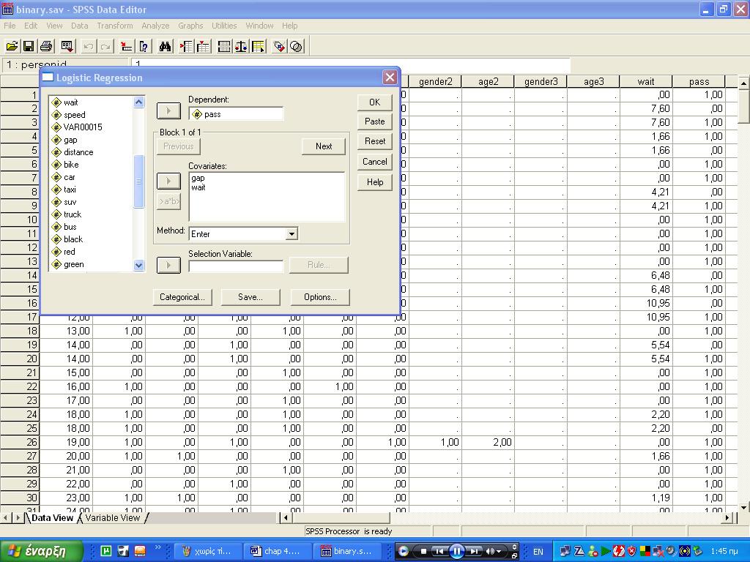Image resolution: width=750 pixels, height=562 pixels.
Task: Select 'speed' in the variable list
Action: pyautogui.click(x=74, y=115)
